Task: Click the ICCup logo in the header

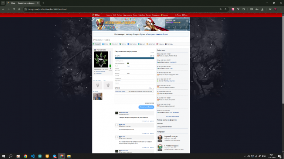Action: pos(96,15)
